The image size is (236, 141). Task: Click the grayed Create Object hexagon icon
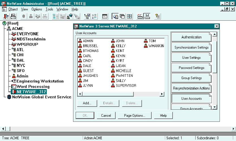point(24,16)
